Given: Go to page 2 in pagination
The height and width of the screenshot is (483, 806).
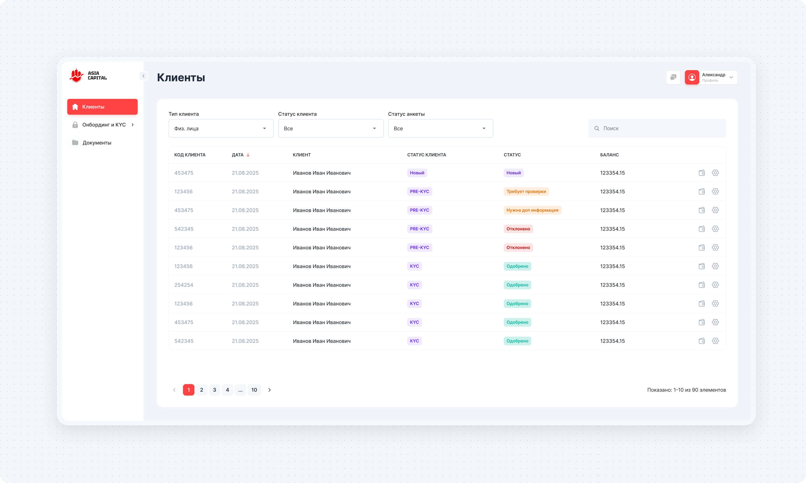Looking at the screenshot, I should click(201, 390).
